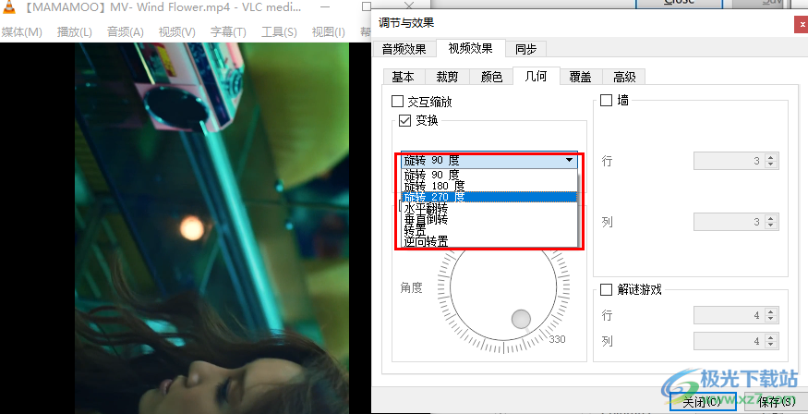Select 转置 from the list

click(489, 230)
